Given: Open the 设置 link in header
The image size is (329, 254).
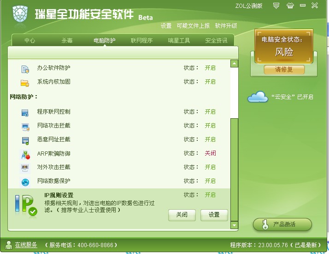Looking at the screenshot, I should pyautogui.click(x=166, y=26).
